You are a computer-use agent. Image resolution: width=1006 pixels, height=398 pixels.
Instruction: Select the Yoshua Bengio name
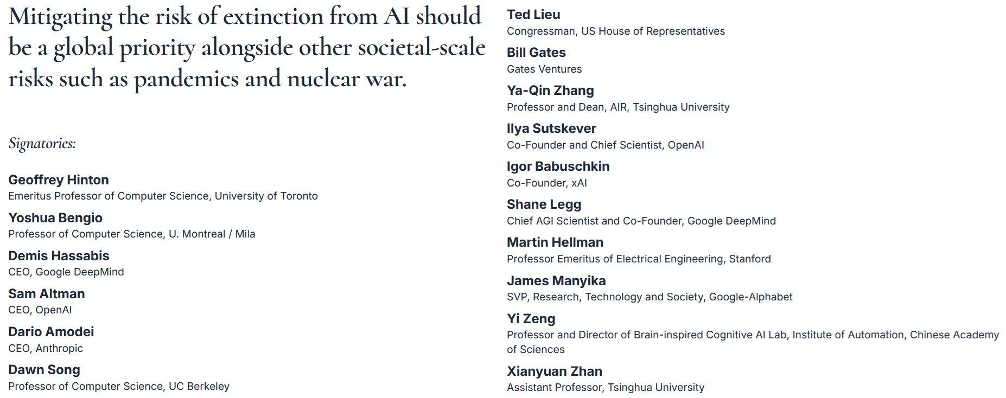55,217
